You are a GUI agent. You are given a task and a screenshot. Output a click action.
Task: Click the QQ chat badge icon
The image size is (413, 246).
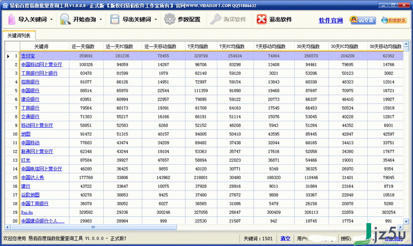363,20
